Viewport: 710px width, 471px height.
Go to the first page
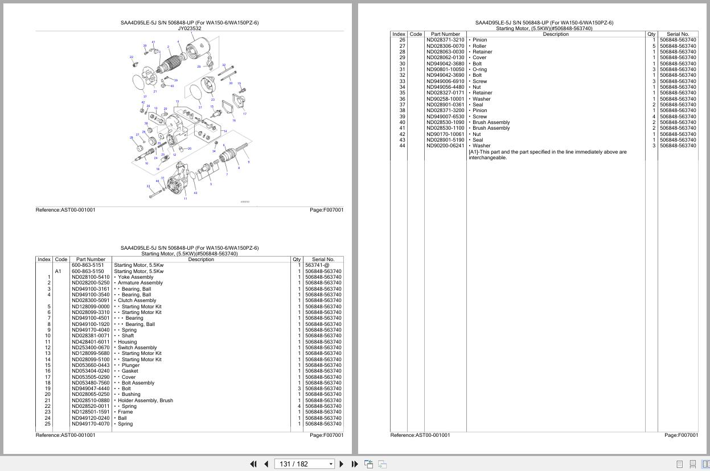coord(253,464)
